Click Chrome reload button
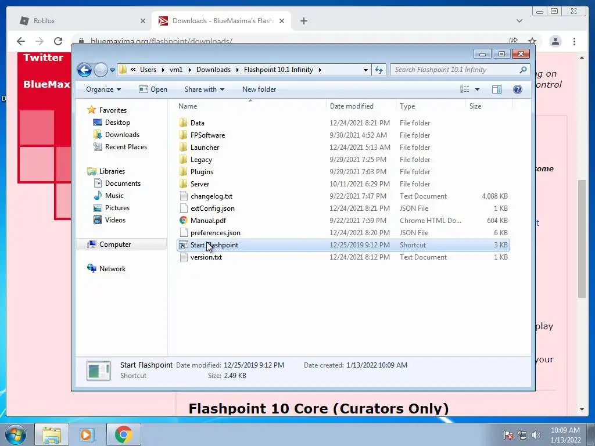Viewport: 595px width, 446px height. [x=58, y=41]
